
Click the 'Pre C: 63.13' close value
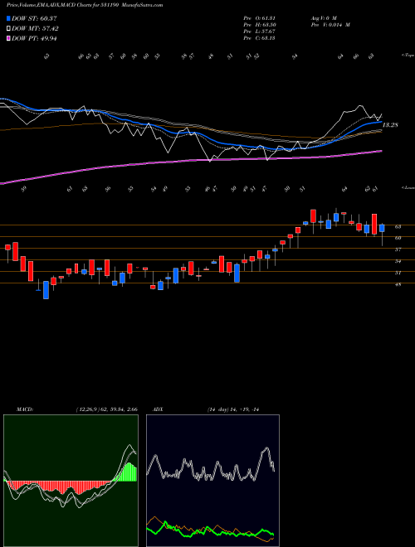tap(259, 38)
